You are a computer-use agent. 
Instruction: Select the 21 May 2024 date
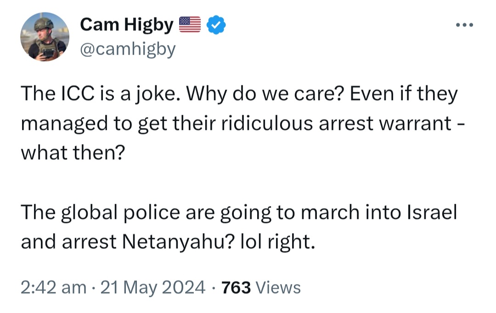point(153,287)
